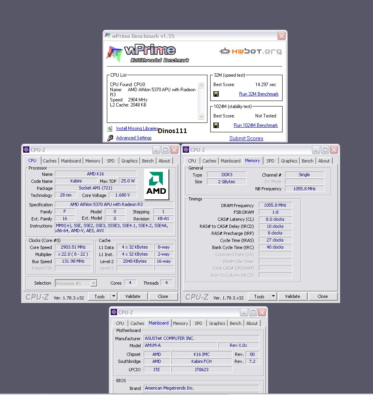This screenshot has width=373, height=395.
Task: Click the CAS# Latency 8.0 clocks value
Action: (x=275, y=219)
